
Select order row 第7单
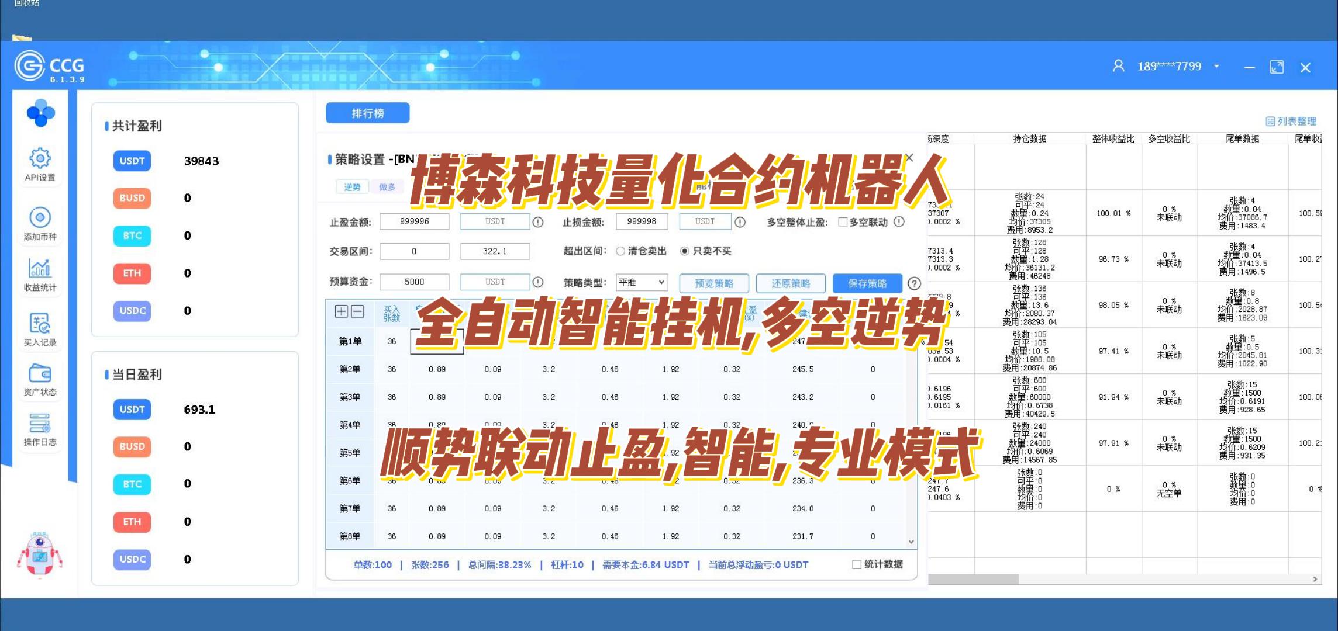point(616,508)
